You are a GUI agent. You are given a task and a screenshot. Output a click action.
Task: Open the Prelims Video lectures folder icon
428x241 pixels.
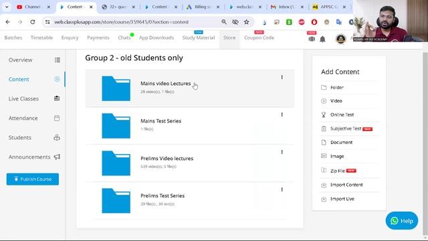116,163
